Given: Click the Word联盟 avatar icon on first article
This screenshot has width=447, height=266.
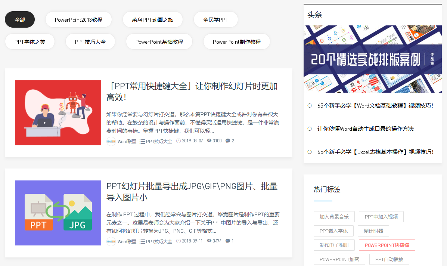Looking at the screenshot, I should 111,142.
